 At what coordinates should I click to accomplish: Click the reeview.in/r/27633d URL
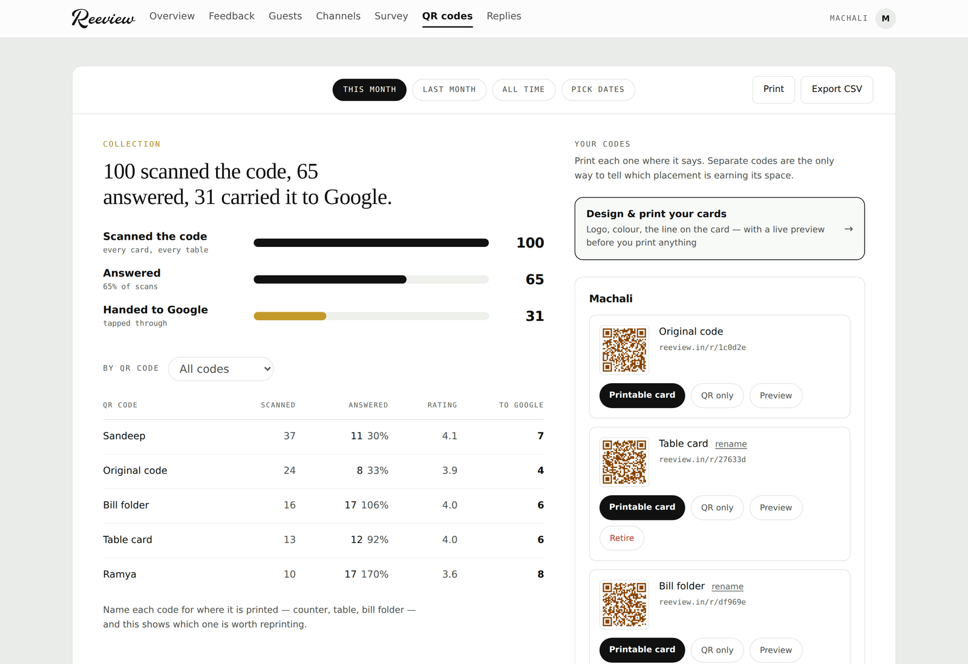[x=702, y=460]
